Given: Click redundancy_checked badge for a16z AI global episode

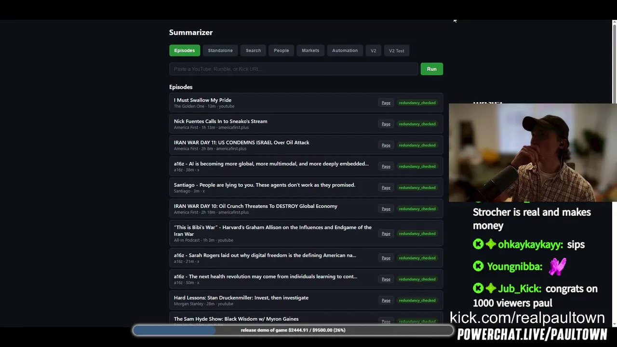Looking at the screenshot, I should pos(417,166).
